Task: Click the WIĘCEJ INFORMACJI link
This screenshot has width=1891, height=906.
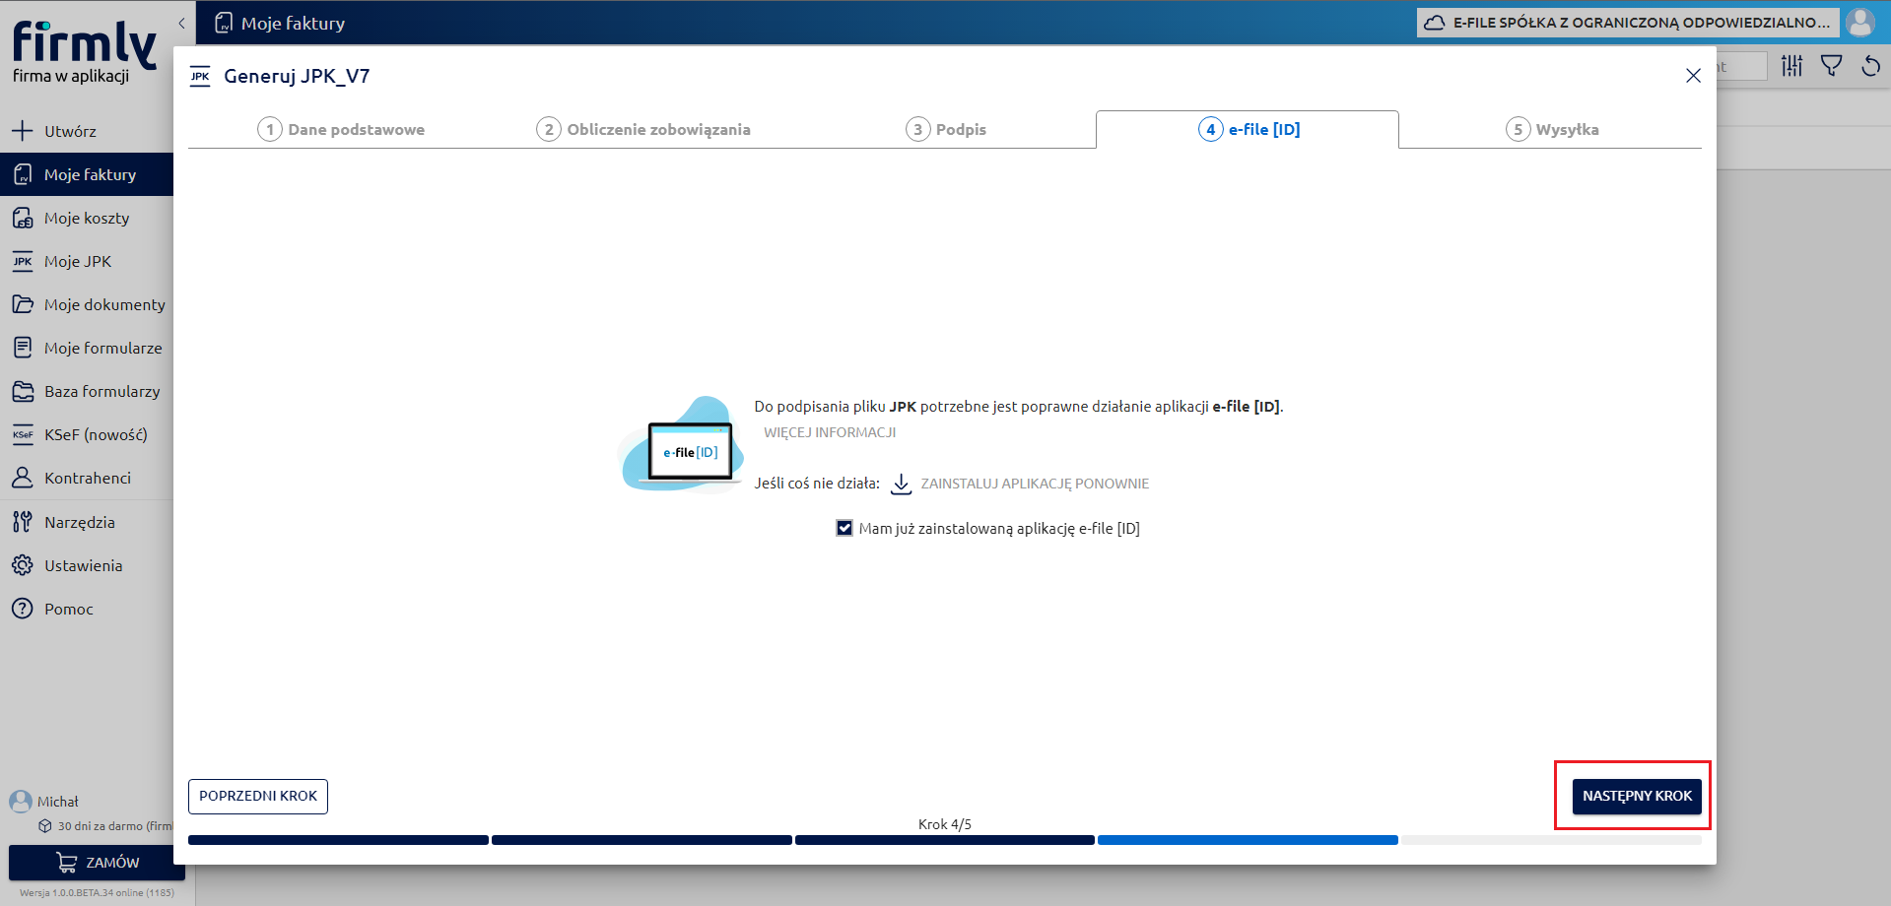Action: point(830,432)
